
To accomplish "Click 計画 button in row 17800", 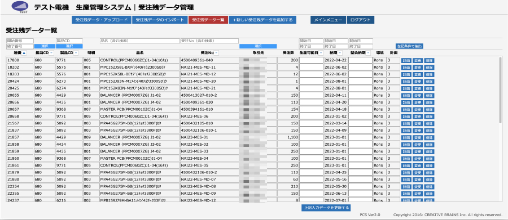I will [x=406, y=60].
